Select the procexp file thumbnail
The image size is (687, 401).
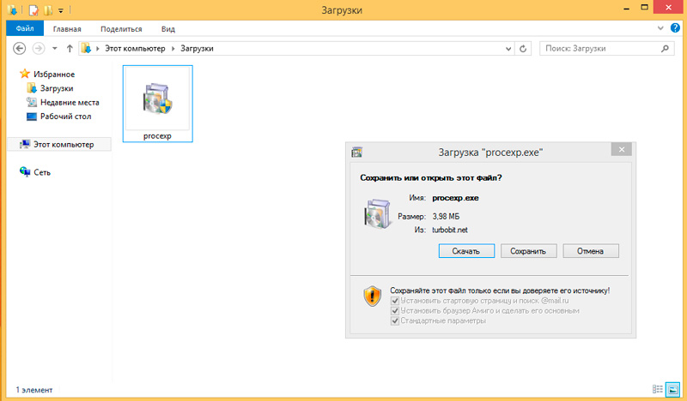click(x=158, y=104)
